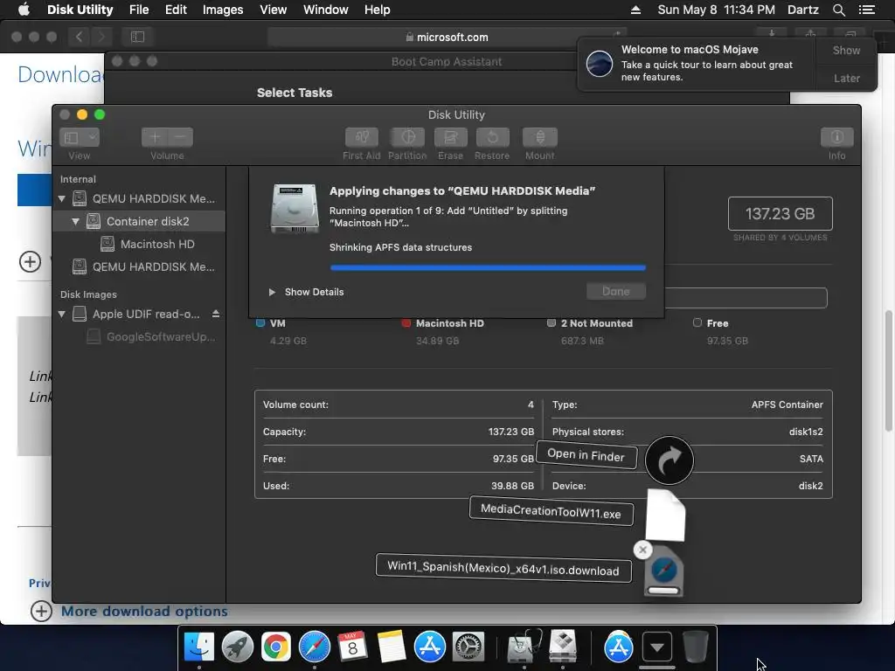
Task: Open the Images menu
Action: pyautogui.click(x=223, y=10)
